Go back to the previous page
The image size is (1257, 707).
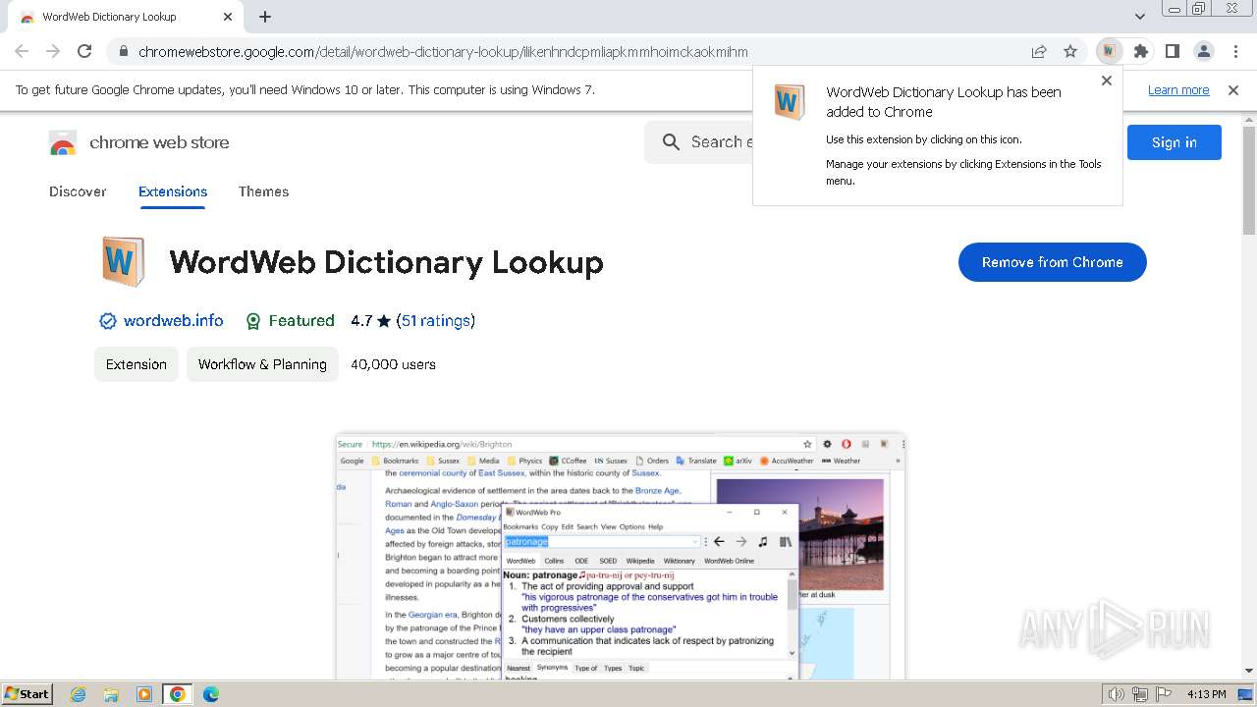point(22,51)
